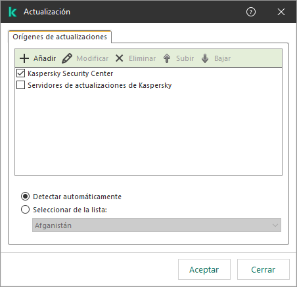This screenshot has width=297, height=287.
Task: Click the Añadir plus icon
Action: 24,58
